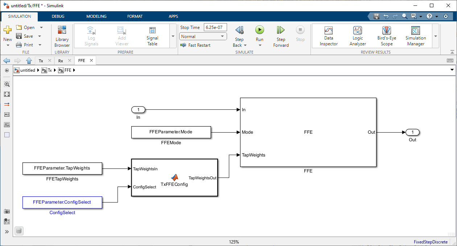The width and height of the screenshot is (457, 246).
Task: Insert an Image from palette
Action: (x=7, y=125)
